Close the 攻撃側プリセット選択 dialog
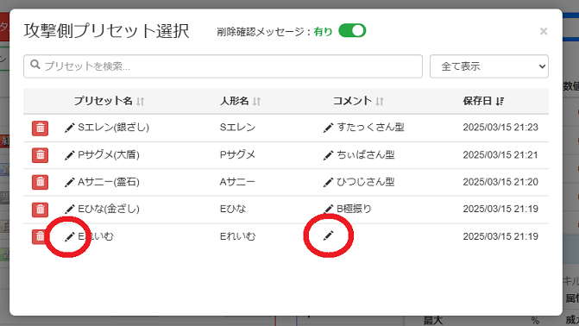The image size is (579, 326). pyautogui.click(x=543, y=31)
